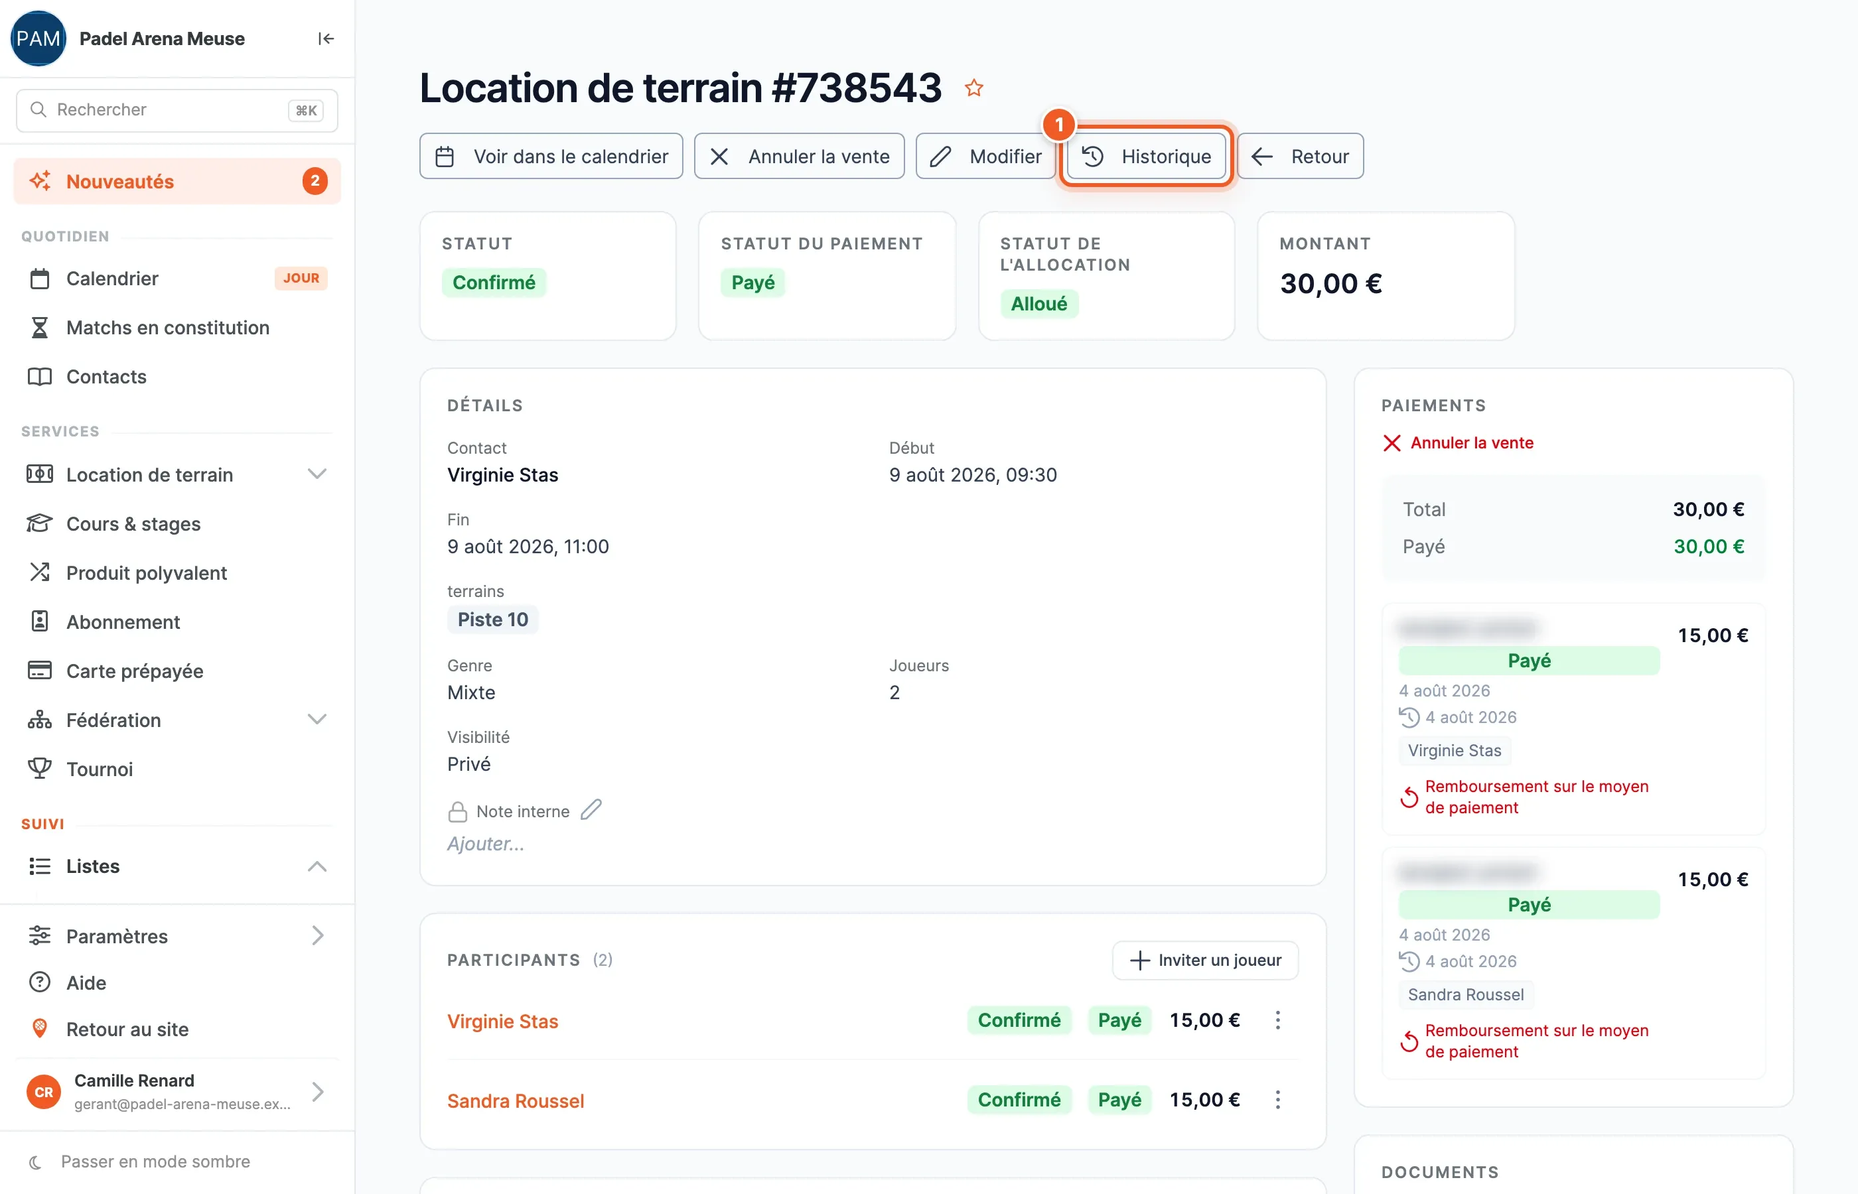Add an internal note via Ajouter...

[486, 844]
